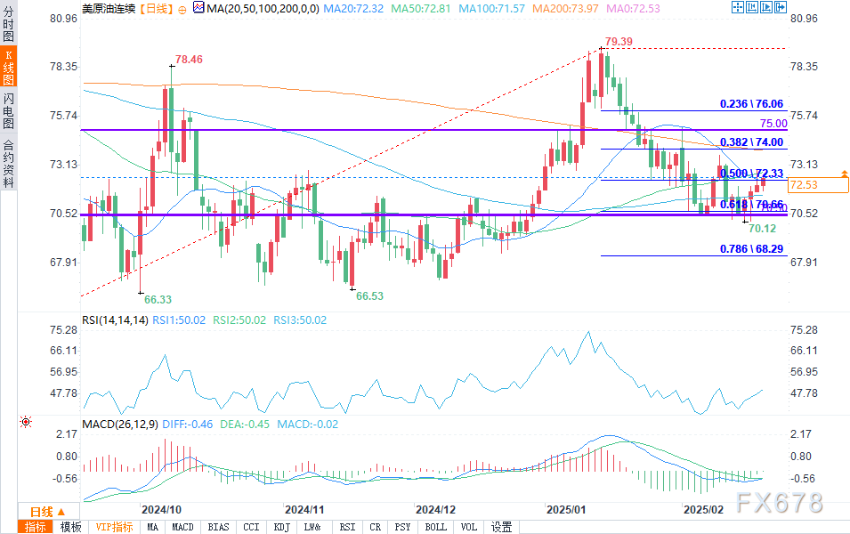
Task: Click the crosshair cursor icon at top right
Action: (737, 7)
